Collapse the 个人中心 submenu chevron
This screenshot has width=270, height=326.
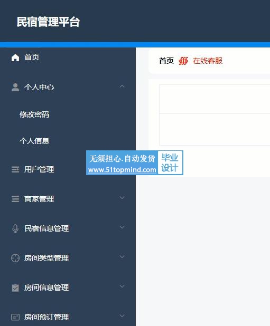coord(122,86)
